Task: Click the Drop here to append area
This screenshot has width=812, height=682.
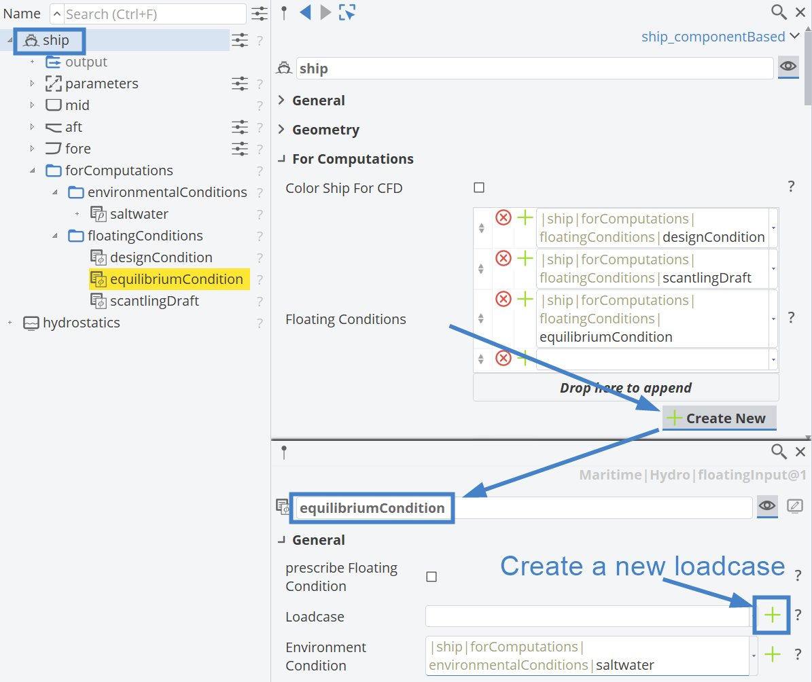Action: (x=625, y=387)
